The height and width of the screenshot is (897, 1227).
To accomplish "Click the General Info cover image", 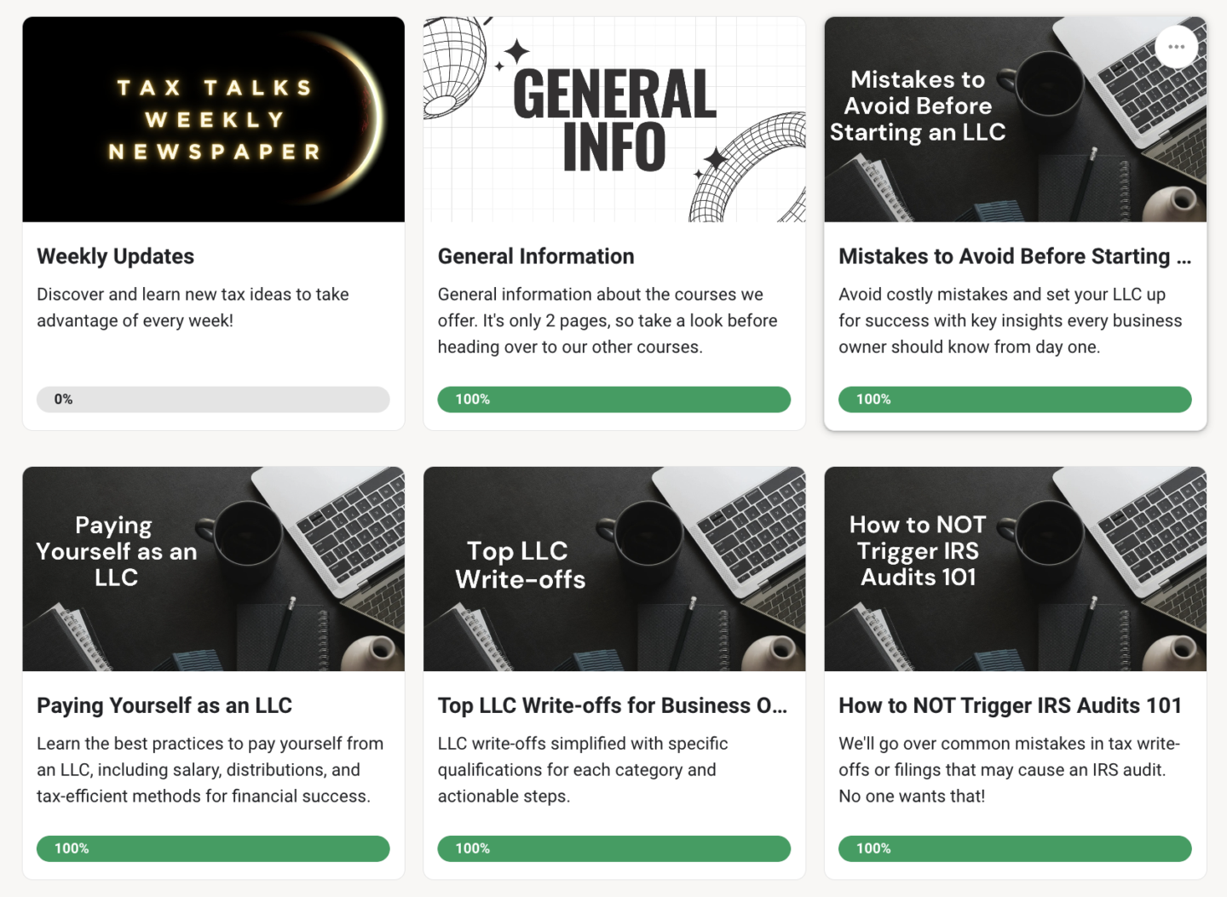I will [614, 119].
